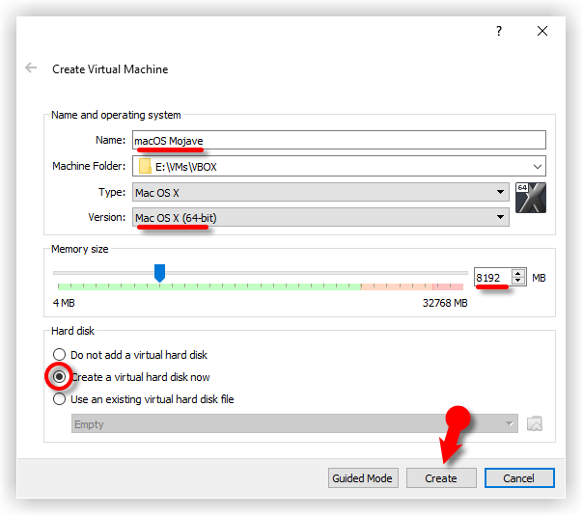Select 'Do not add a virtual hard disk'
The height and width of the screenshot is (516, 583).
click(x=60, y=355)
